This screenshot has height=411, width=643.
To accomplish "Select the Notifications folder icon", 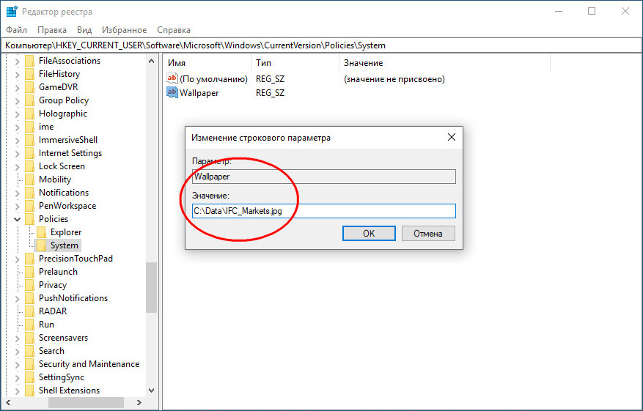I will [29, 193].
